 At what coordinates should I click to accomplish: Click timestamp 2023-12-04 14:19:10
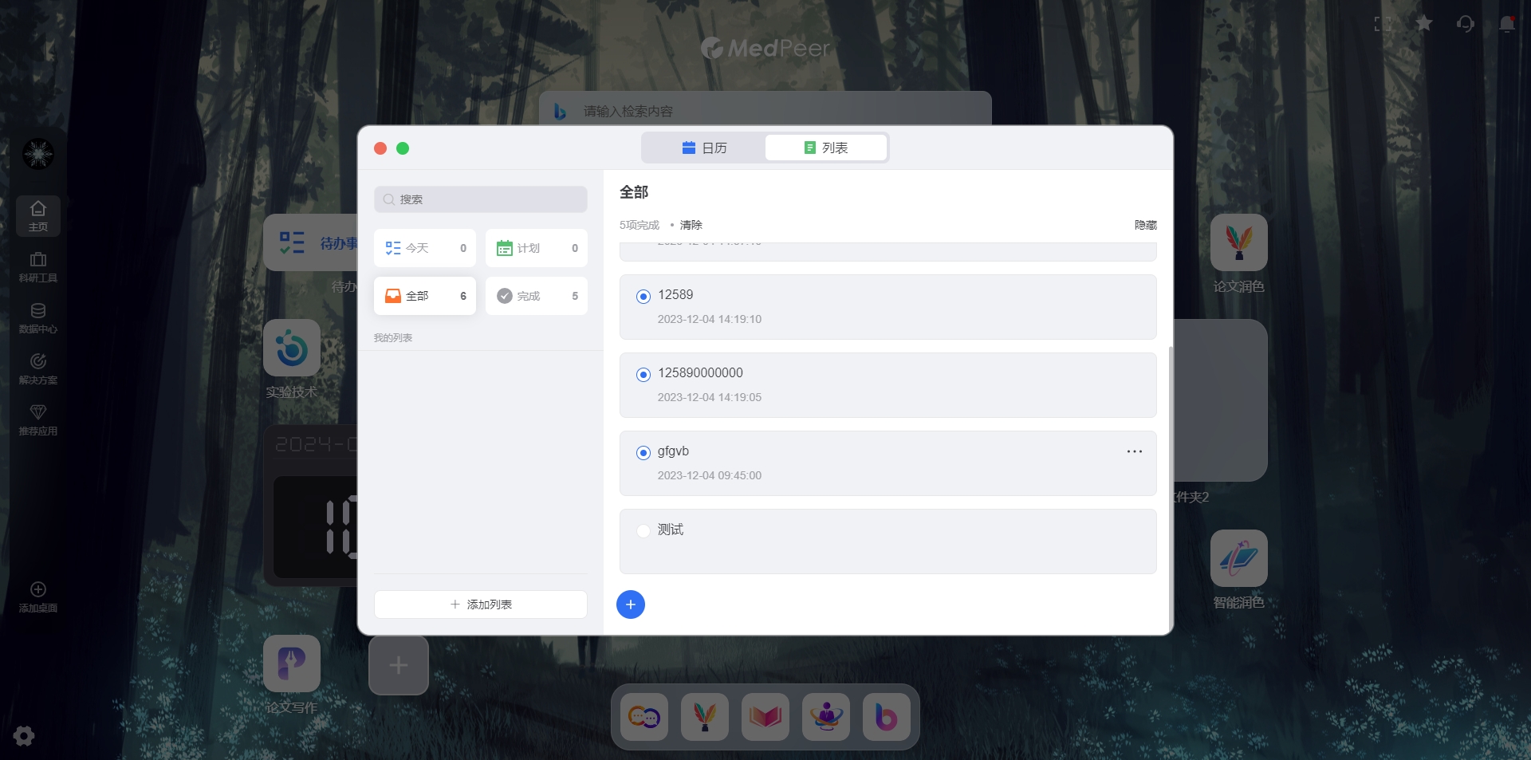pos(710,319)
